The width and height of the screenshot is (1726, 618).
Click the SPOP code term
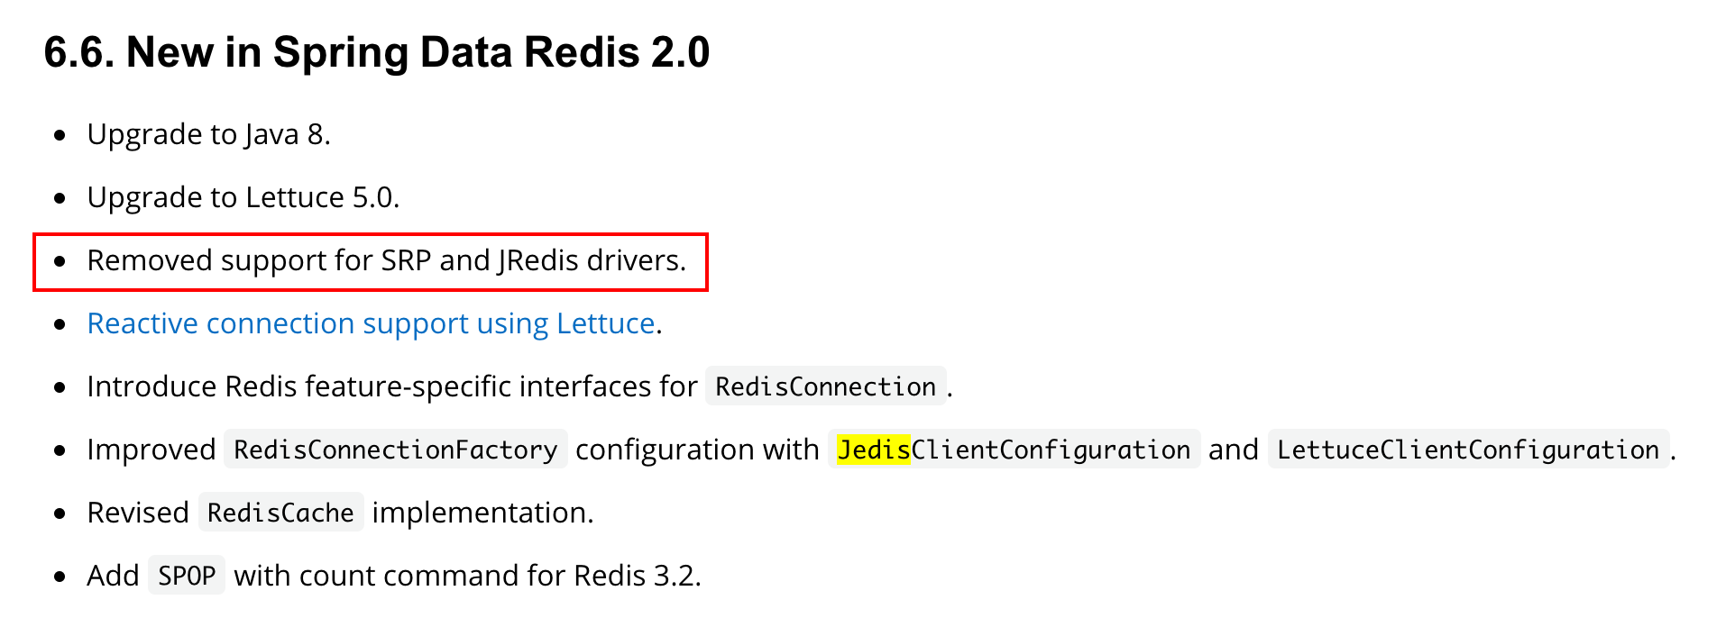[x=187, y=576]
